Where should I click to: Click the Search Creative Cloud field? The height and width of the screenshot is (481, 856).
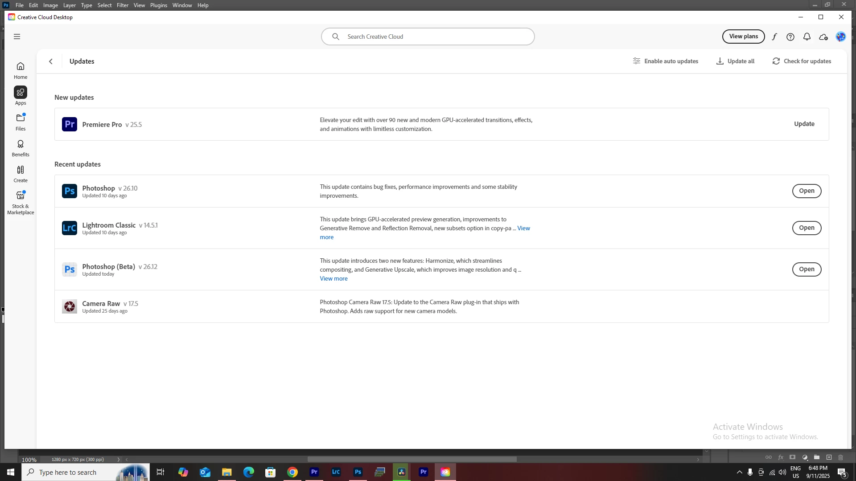click(x=428, y=37)
